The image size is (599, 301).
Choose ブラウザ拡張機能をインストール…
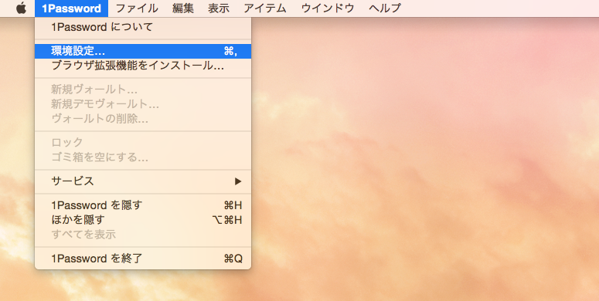143,66
